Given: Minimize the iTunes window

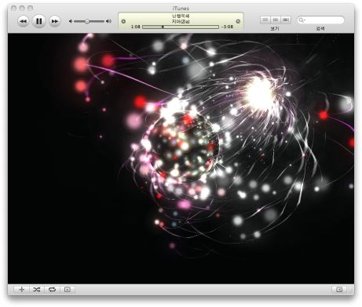Looking at the screenshot, I should pos(22,9).
